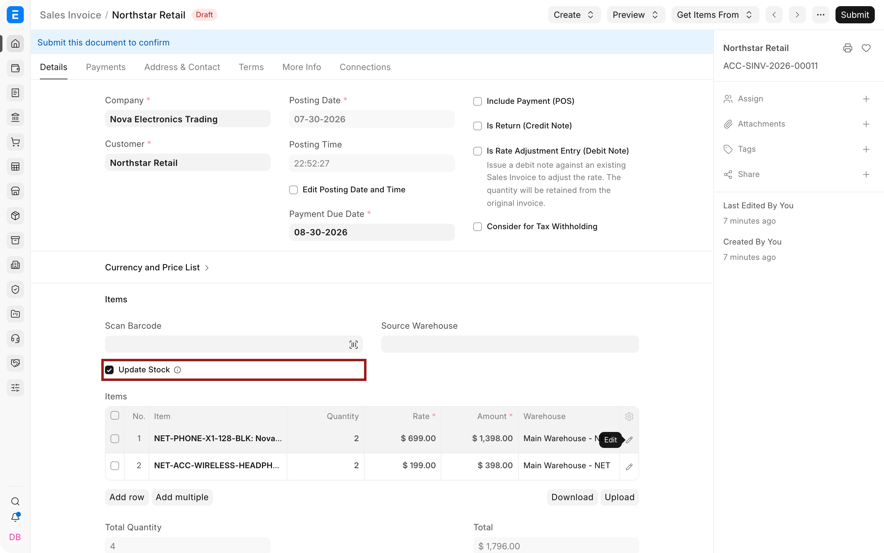Select the Details tab
The image size is (884, 553).
[53, 67]
